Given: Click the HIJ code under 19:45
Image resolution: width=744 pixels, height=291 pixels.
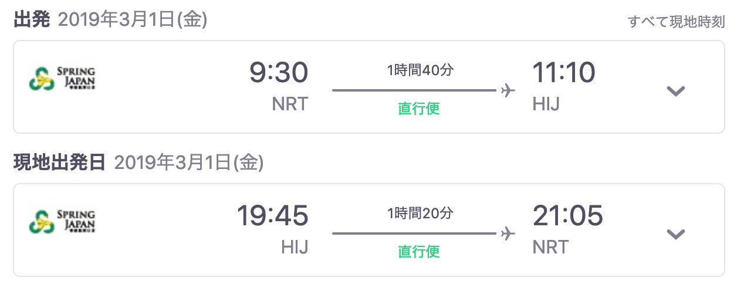Looking at the screenshot, I should pos(295,247).
